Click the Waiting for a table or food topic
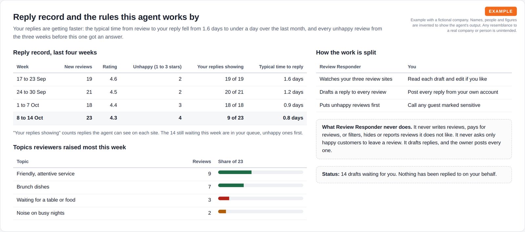Screen dimensions: 525x232 46,200
